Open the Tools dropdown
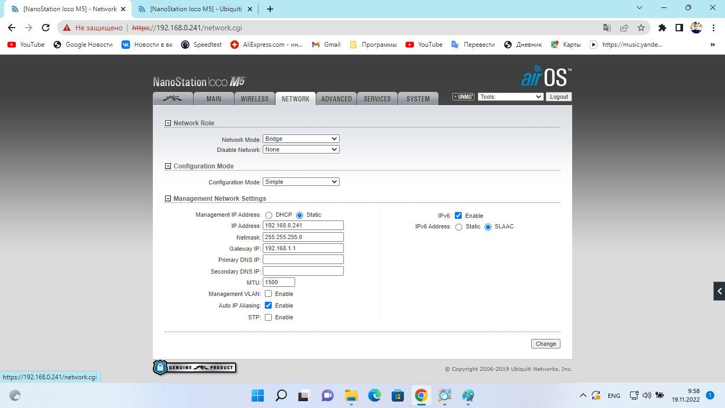The width and height of the screenshot is (725, 408). point(511,97)
